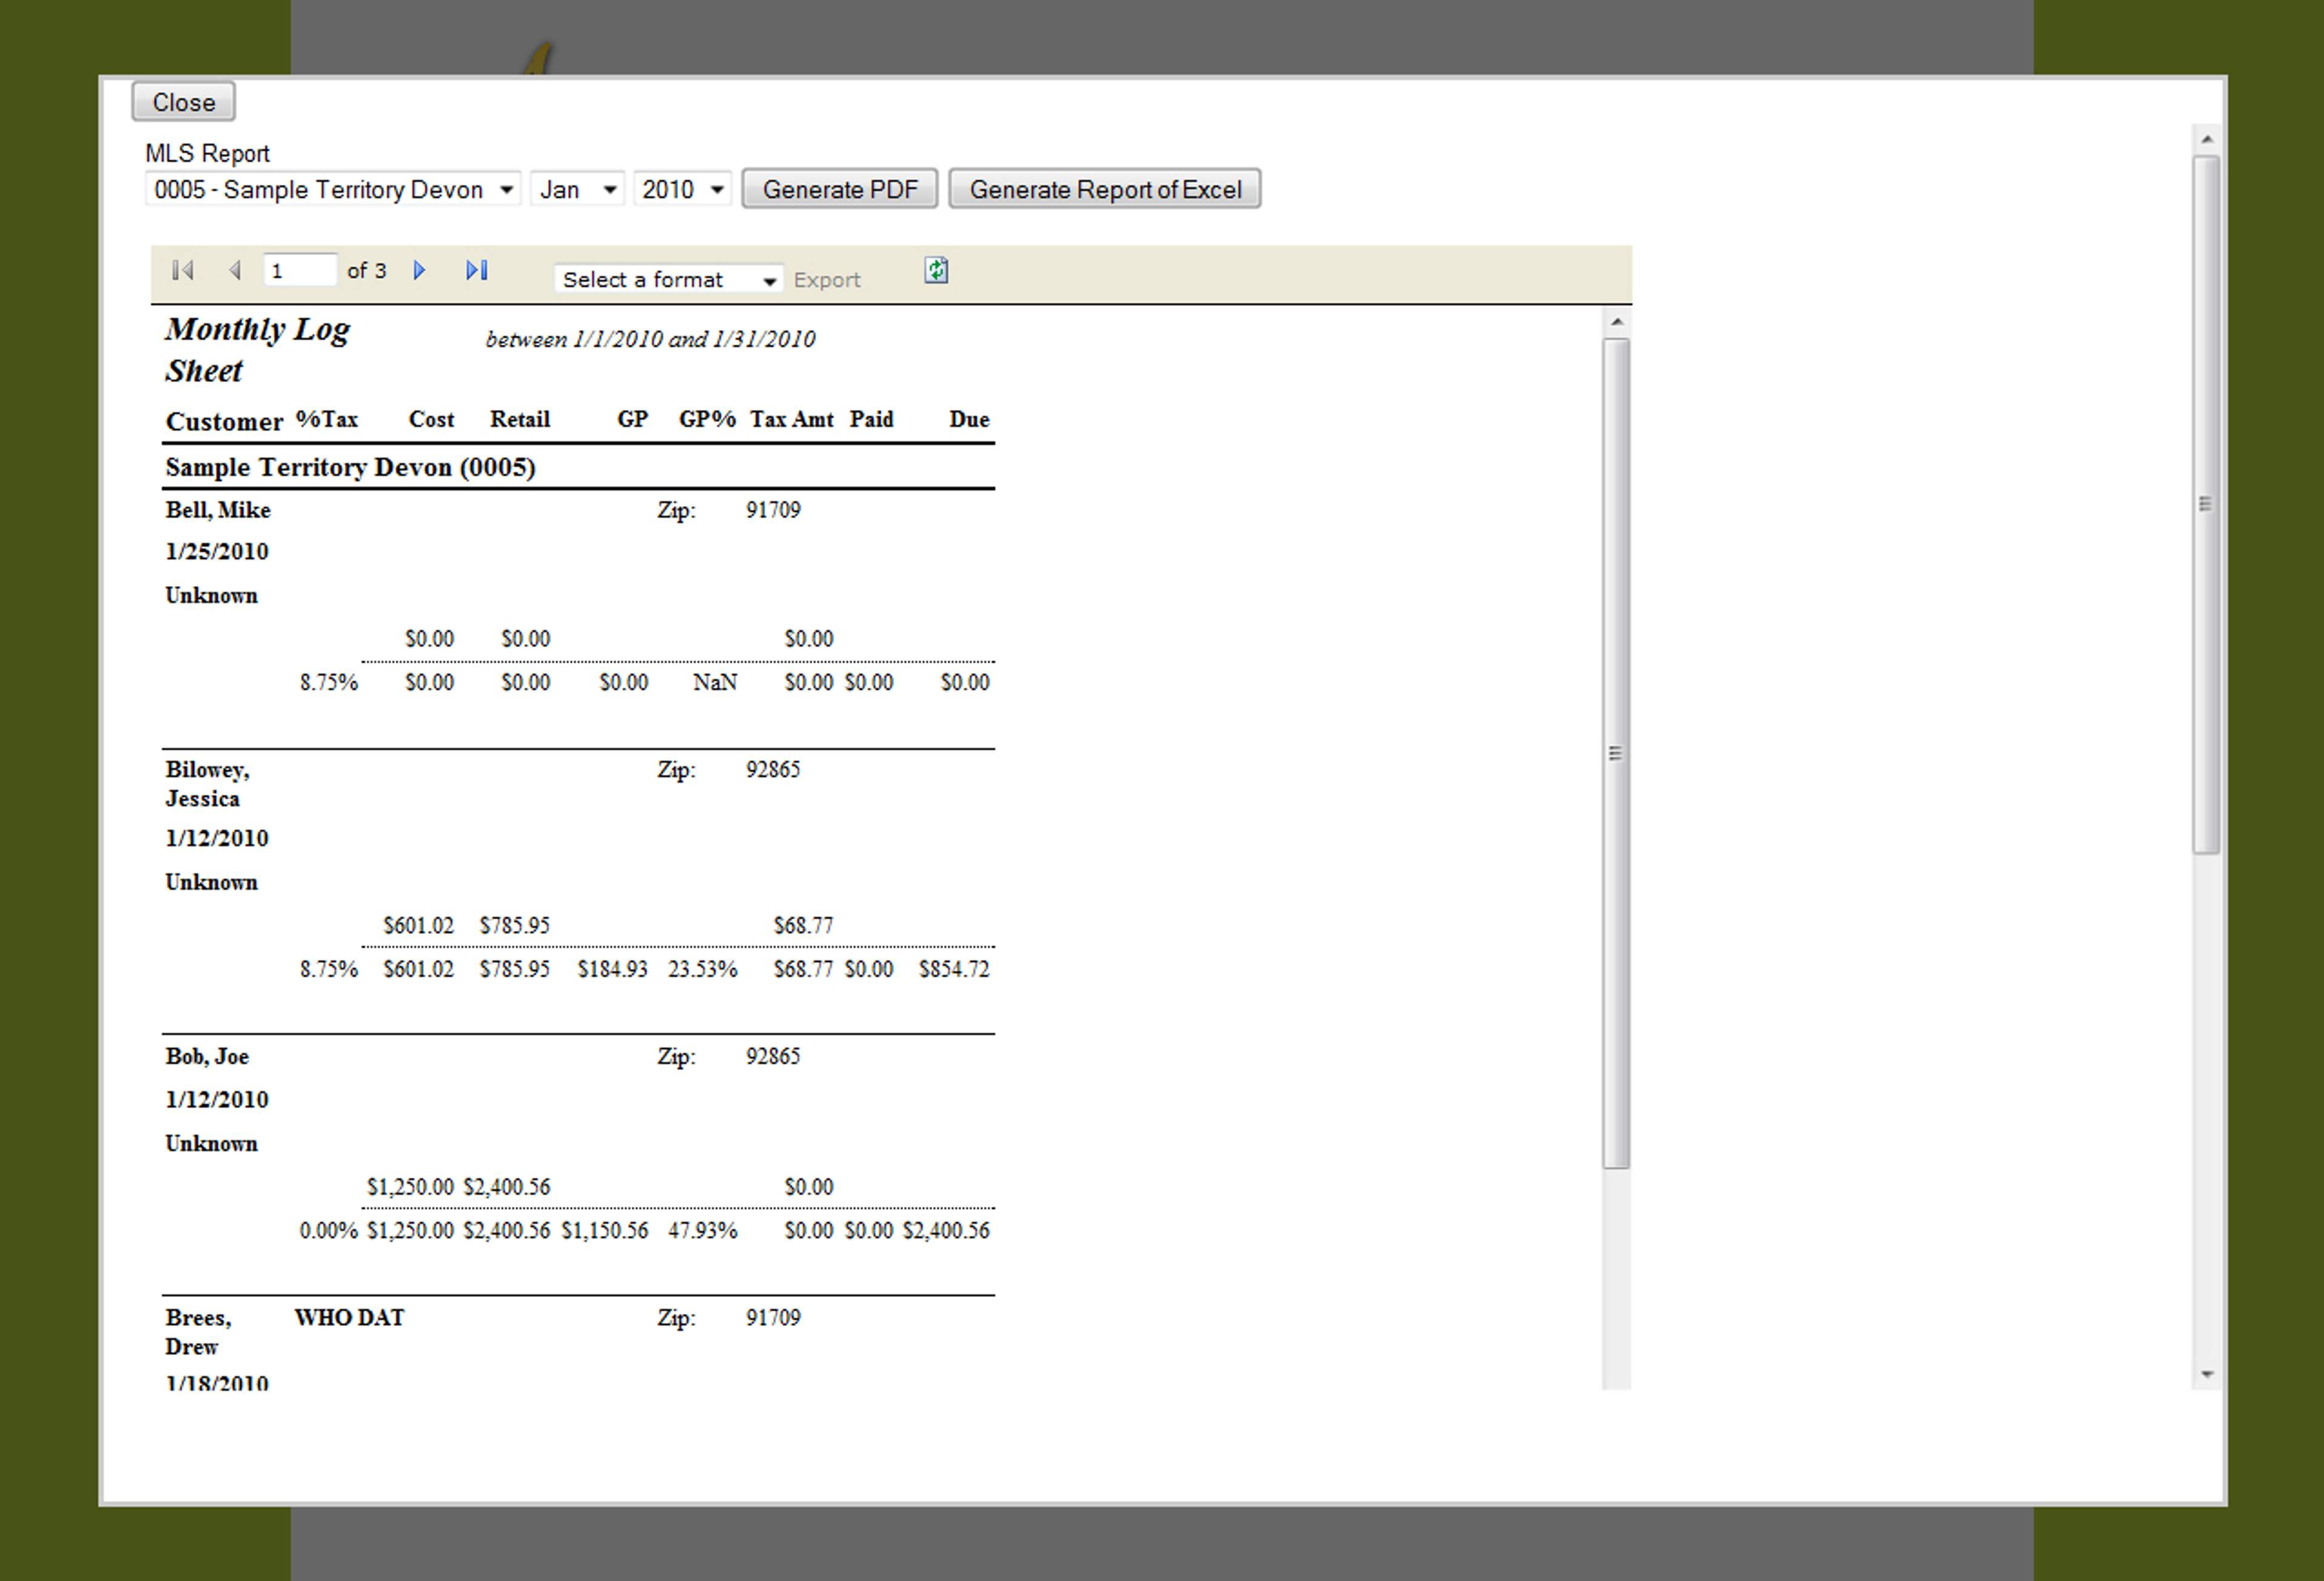Click Generate PDF button
This screenshot has width=2324, height=1581.
tap(839, 189)
